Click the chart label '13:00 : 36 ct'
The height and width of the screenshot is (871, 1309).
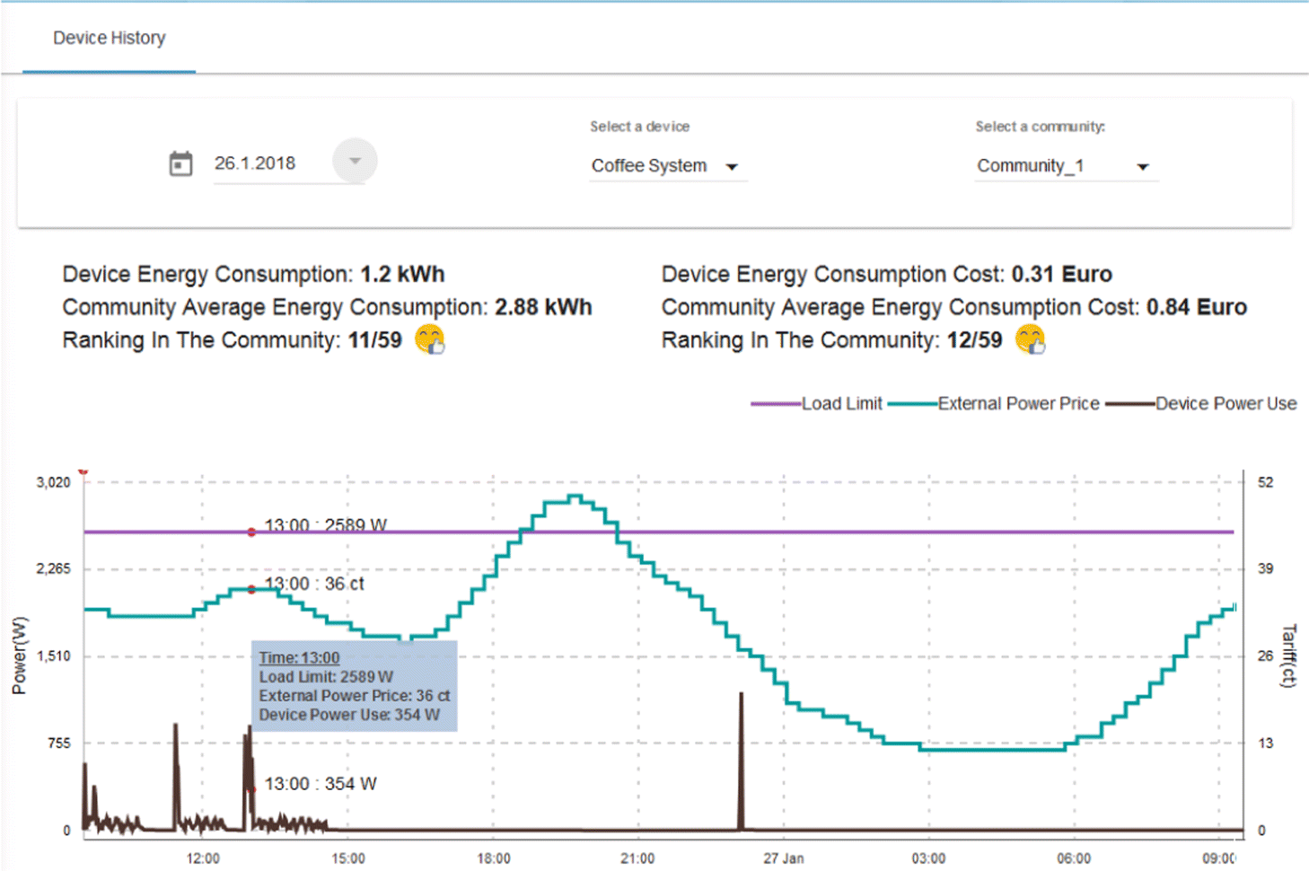point(314,584)
